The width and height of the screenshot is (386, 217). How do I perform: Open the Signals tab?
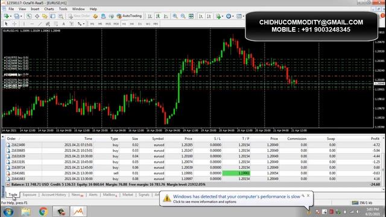coord(144,195)
